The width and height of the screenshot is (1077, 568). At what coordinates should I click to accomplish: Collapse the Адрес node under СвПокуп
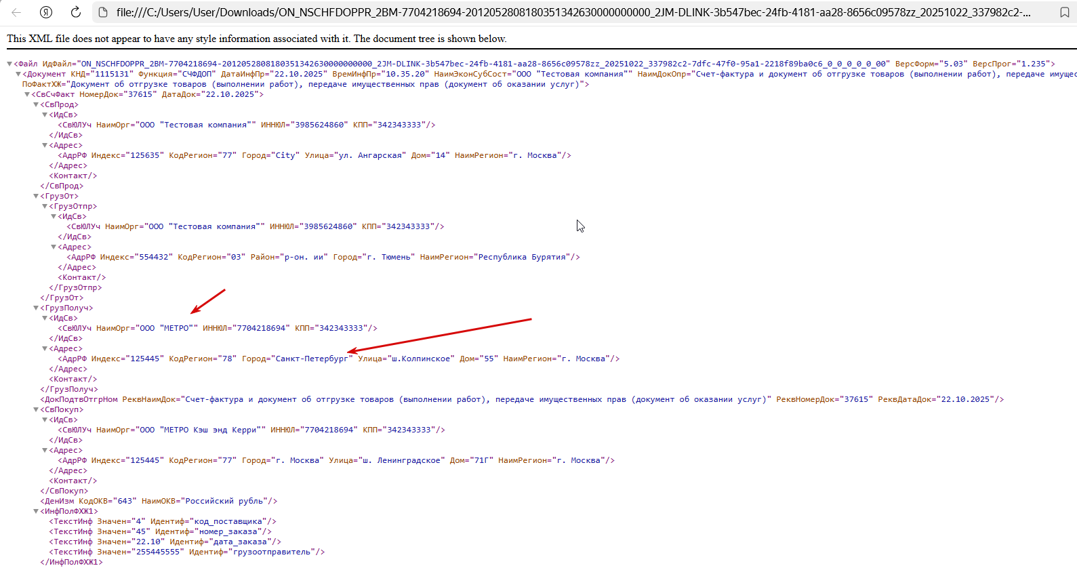pyautogui.click(x=45, y=450)
